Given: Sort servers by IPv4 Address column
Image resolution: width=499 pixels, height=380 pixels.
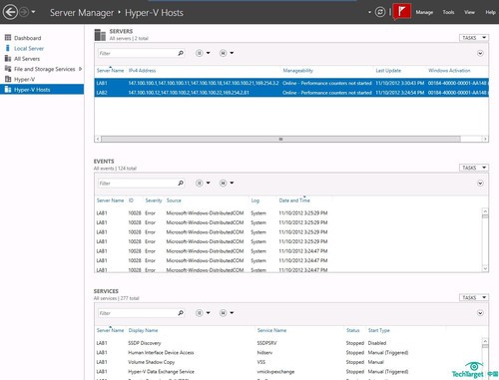Looking at the screenshot, I should coord(142,71).
